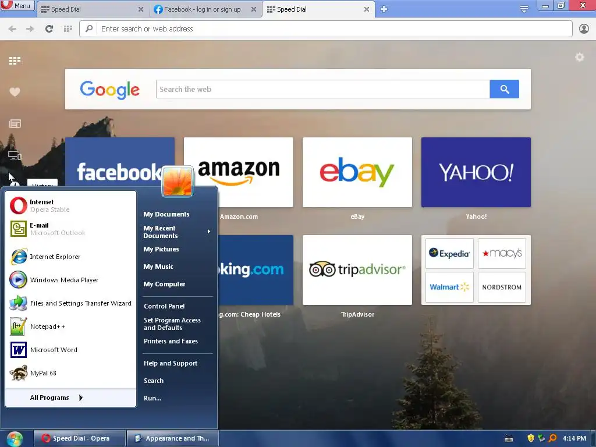596x447 pixels.
Task: Switch to Appearance and Themes taskbar button
Action: tap(173, 438)
